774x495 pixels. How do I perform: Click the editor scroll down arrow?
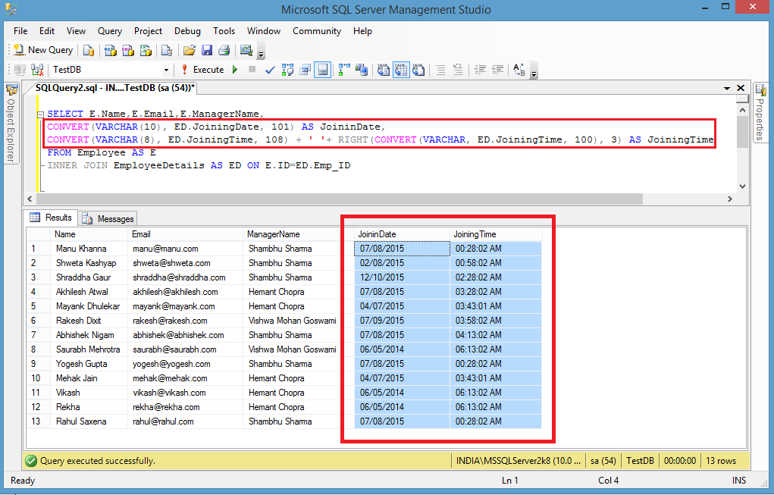742,186
